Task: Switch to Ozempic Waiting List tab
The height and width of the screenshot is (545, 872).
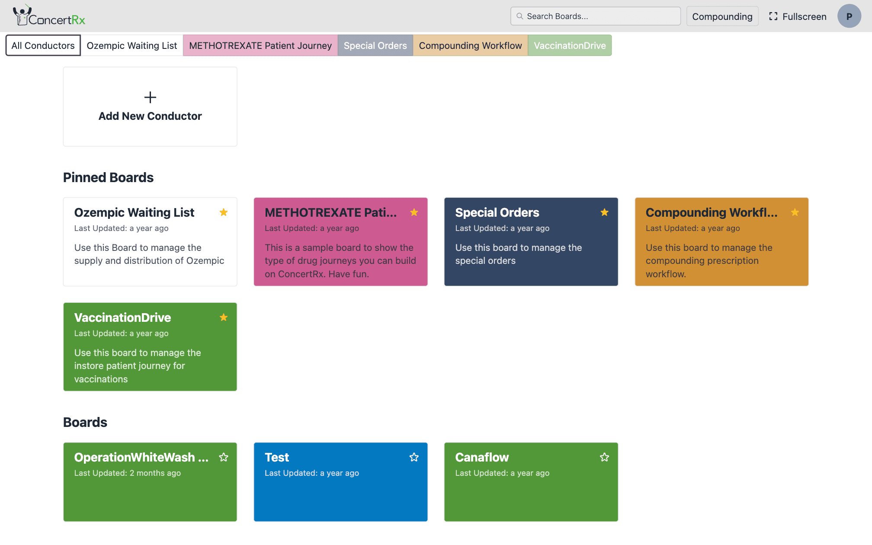Action: pos(131,45)
